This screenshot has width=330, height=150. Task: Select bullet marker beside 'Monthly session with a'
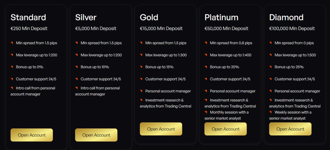click(206, 112)
